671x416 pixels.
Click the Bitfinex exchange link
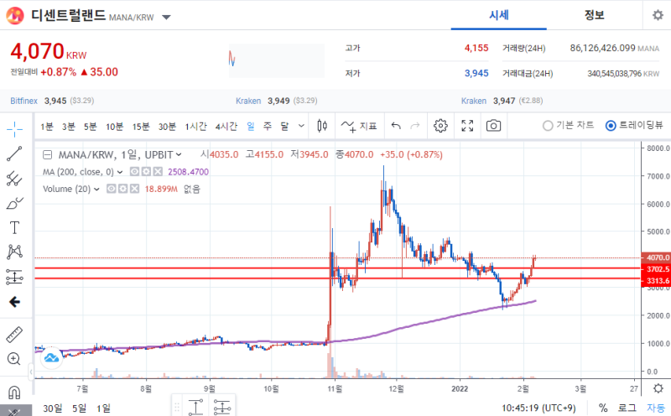pyautogui.click(x=24, y=101)
